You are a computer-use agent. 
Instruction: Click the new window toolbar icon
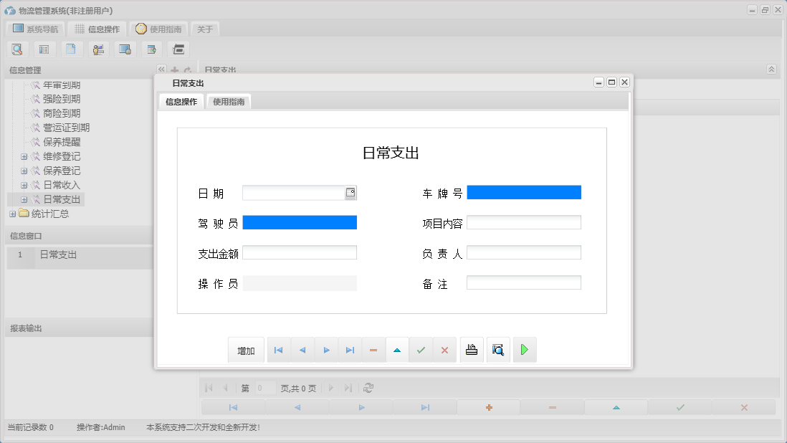pos(151,49)
